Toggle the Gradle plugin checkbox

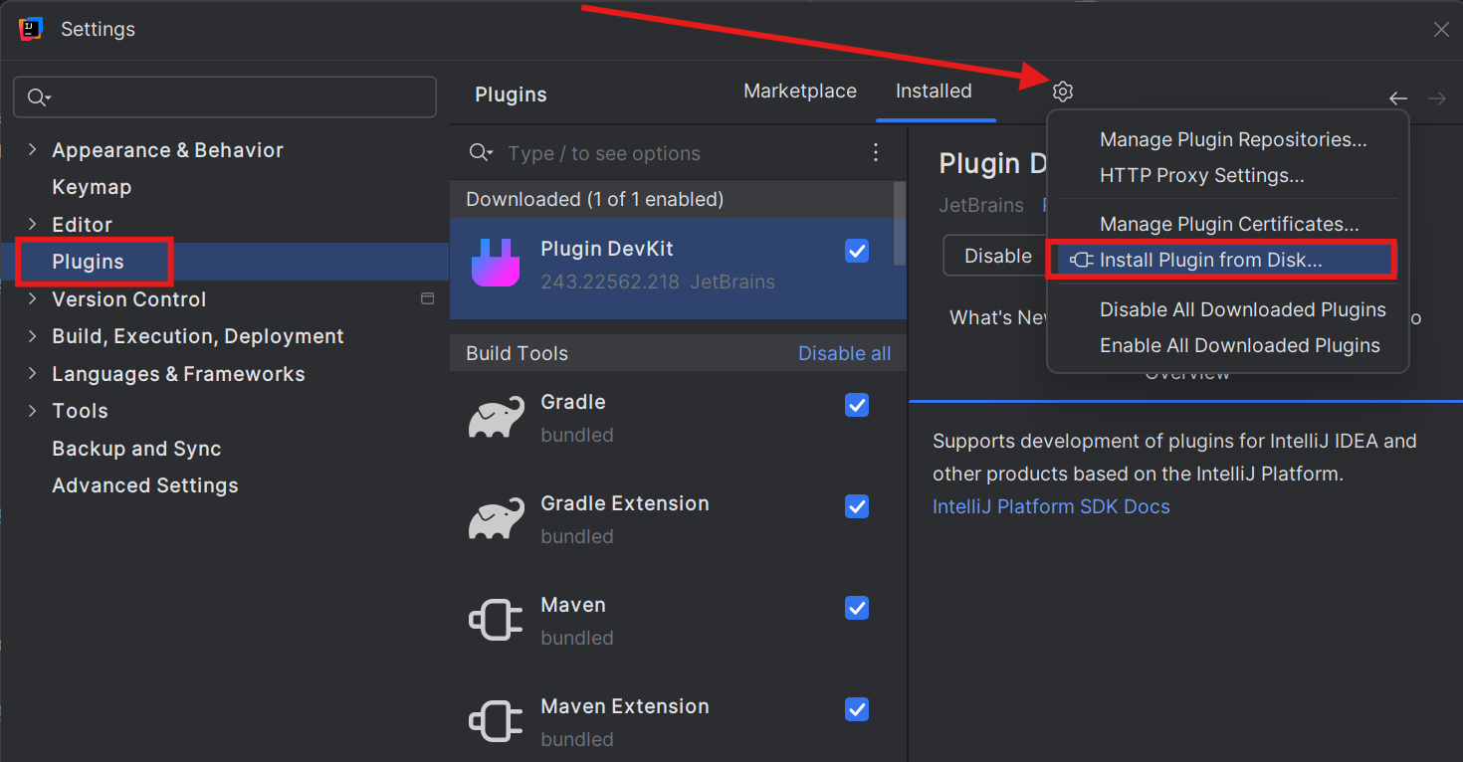point(857,405)
